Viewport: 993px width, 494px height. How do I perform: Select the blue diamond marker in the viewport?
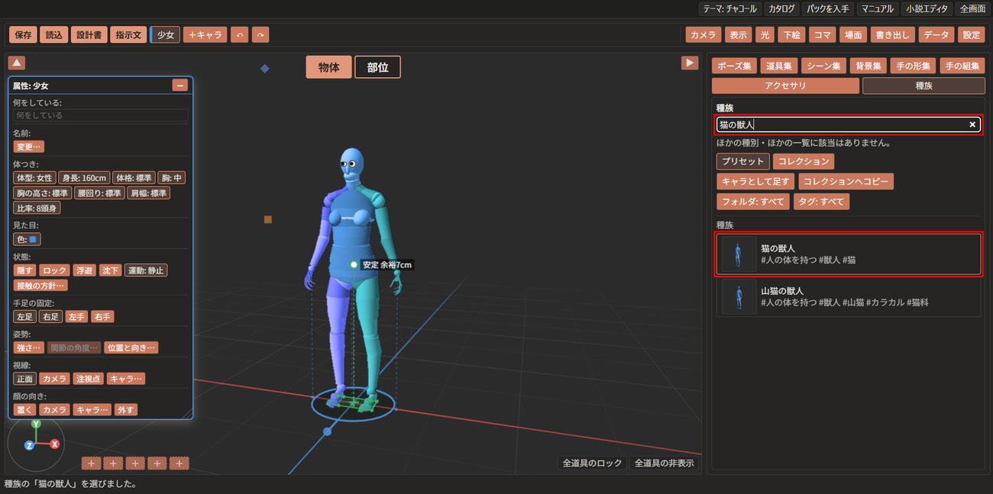tap(265, 68)
